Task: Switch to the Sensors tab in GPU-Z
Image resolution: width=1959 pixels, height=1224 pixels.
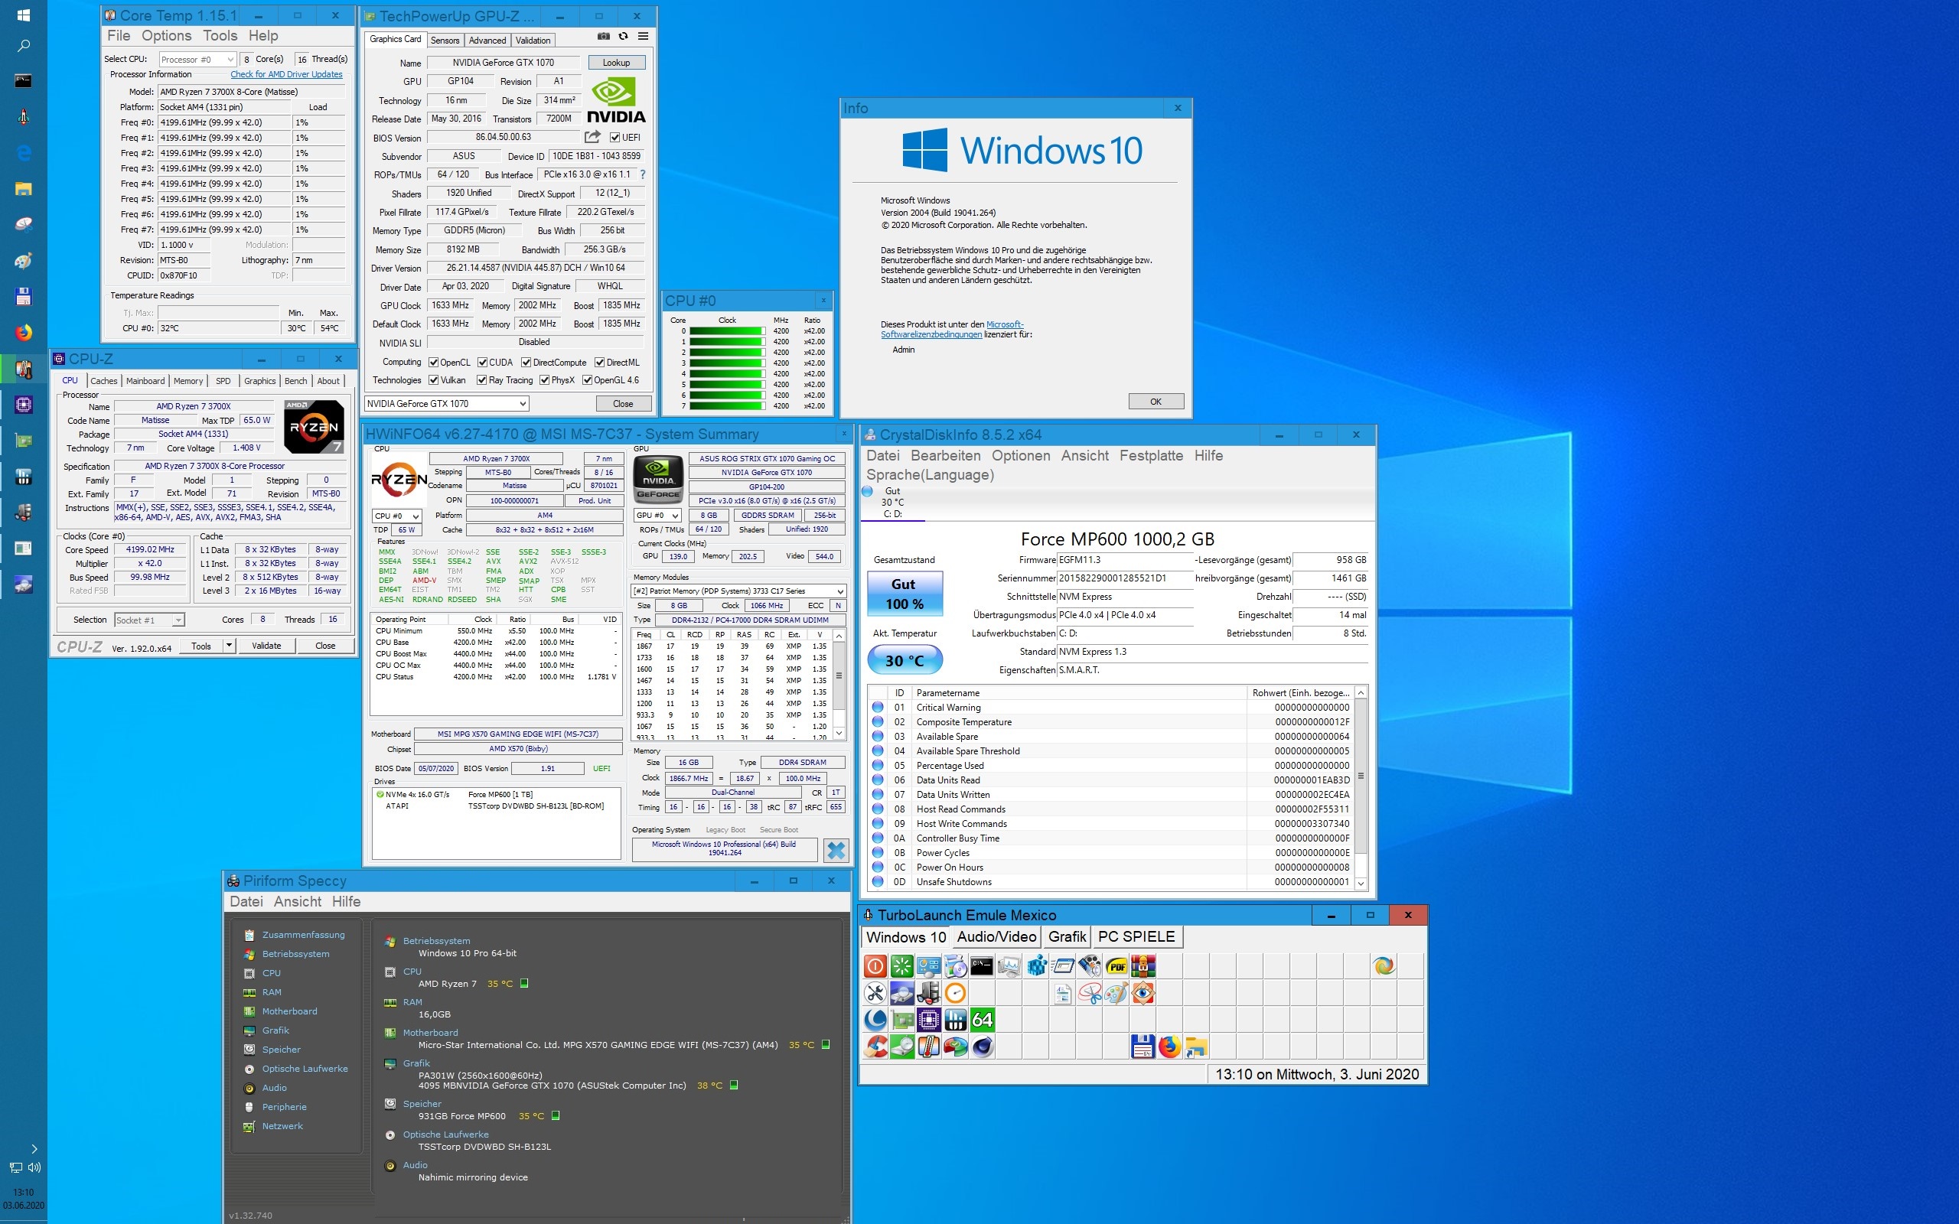Action: (445, 40)
